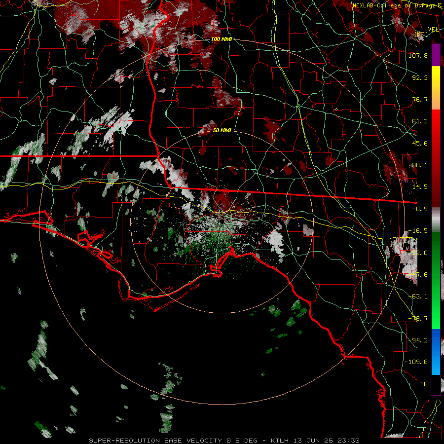Click the -63.1 velocity scale value
The height and width of the screenshot is (444, 444).
(x=418, y=296)
